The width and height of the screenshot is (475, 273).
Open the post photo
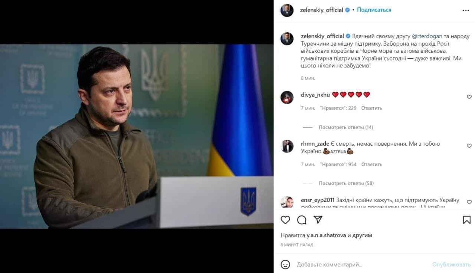point(137,136)
